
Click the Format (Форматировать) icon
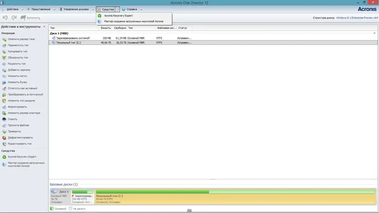point(4,107)
